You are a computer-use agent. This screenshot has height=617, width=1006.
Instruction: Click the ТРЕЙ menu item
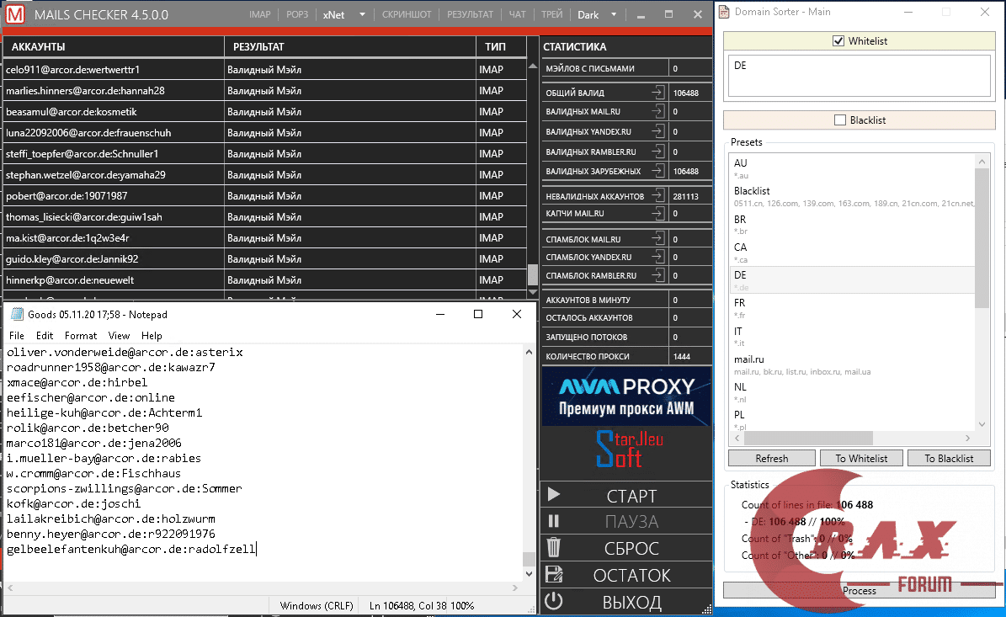coord(551,15)
